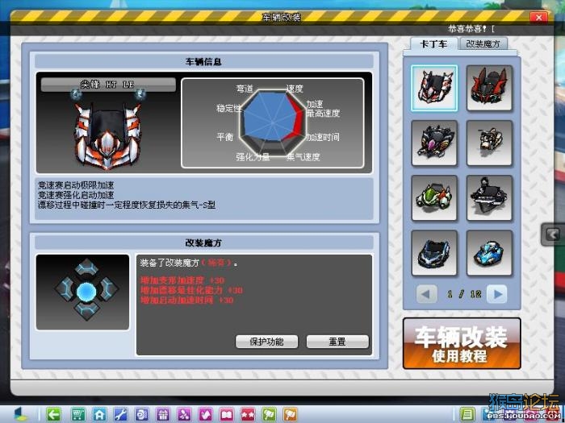Click the 重置 button

click(x=337, y=342)
